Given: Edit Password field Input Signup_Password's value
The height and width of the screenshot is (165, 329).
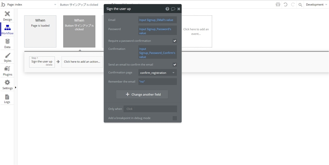Looking at the screenshot, I should (x=158, y=31).
